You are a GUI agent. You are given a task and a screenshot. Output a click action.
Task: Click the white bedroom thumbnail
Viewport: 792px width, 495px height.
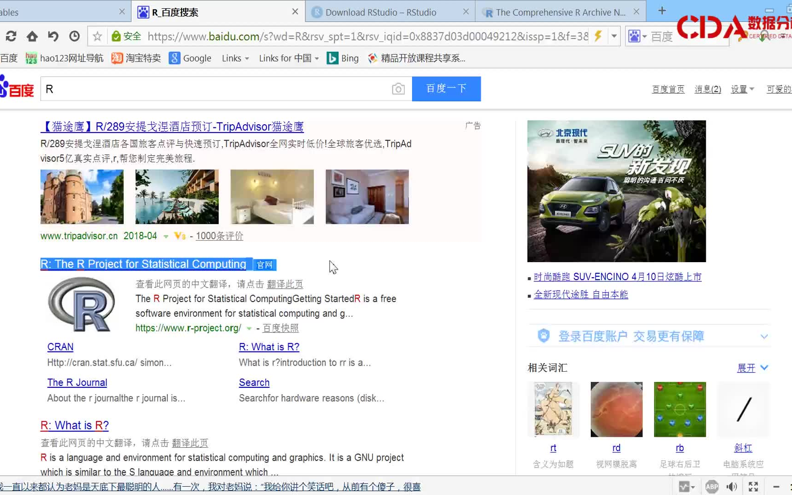(x=272, y=197)
